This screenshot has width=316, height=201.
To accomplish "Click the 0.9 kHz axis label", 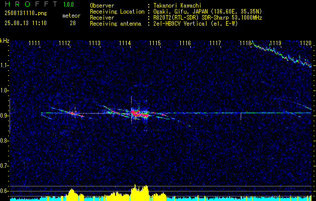I will click(4, 116).
